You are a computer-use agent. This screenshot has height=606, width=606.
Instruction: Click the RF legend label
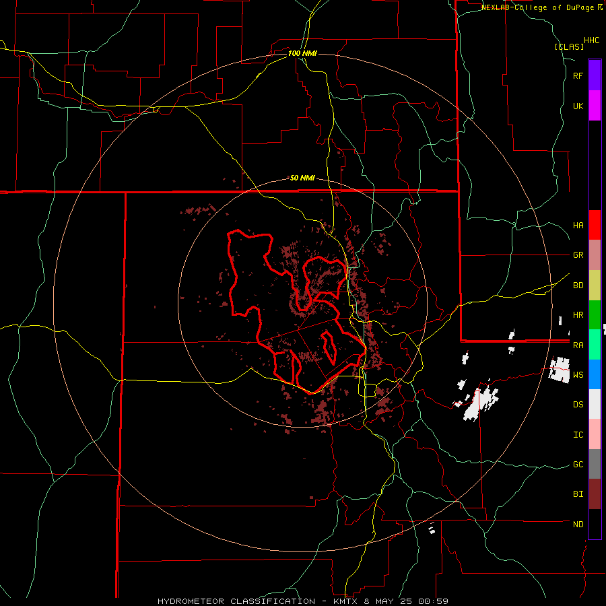coord(578,75)
